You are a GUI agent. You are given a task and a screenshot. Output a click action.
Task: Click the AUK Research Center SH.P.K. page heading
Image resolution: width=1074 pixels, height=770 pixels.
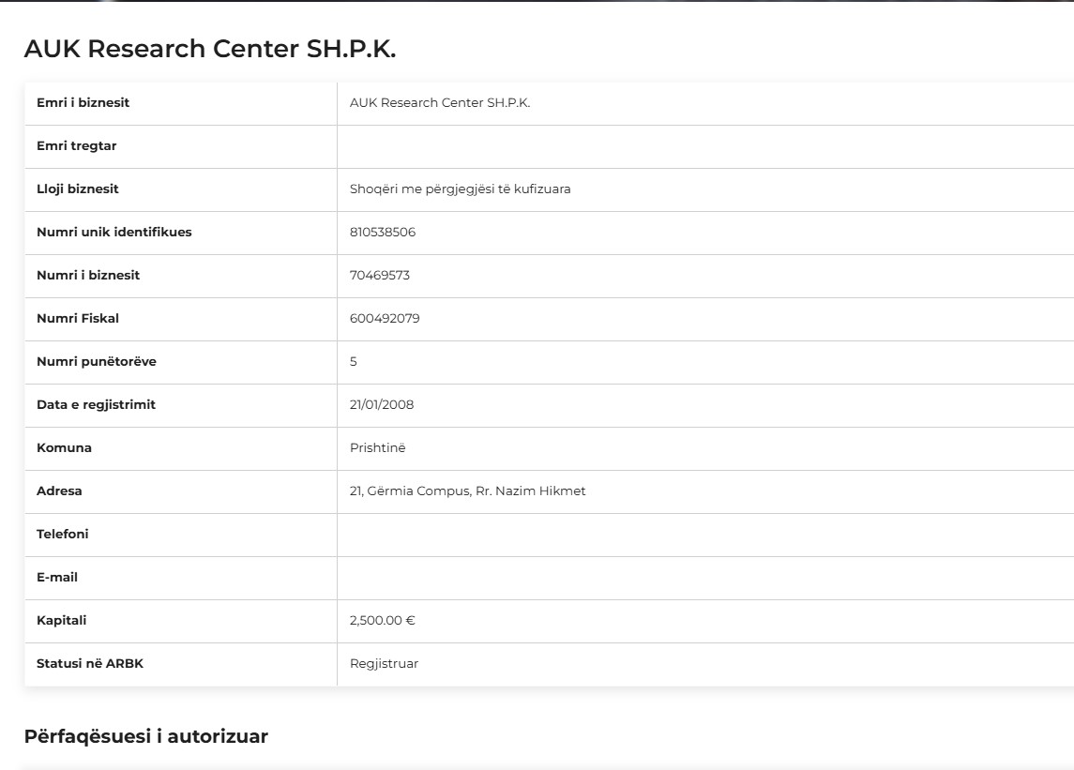(209, 49)
